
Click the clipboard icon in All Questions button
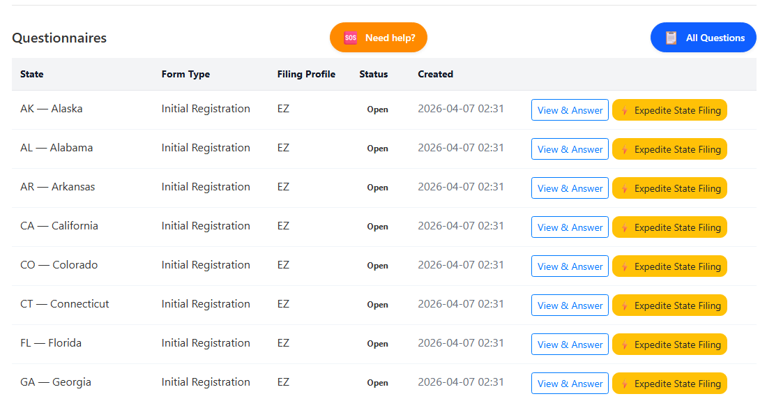(x=671, y=38)
